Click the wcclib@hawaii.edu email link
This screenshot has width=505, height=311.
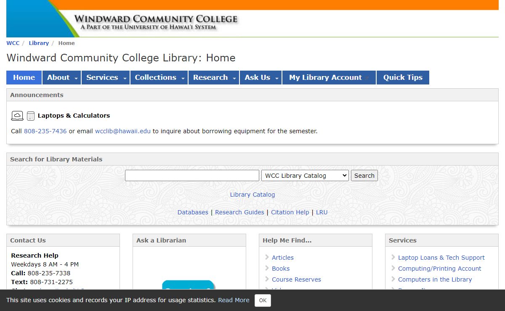[123, 131]
